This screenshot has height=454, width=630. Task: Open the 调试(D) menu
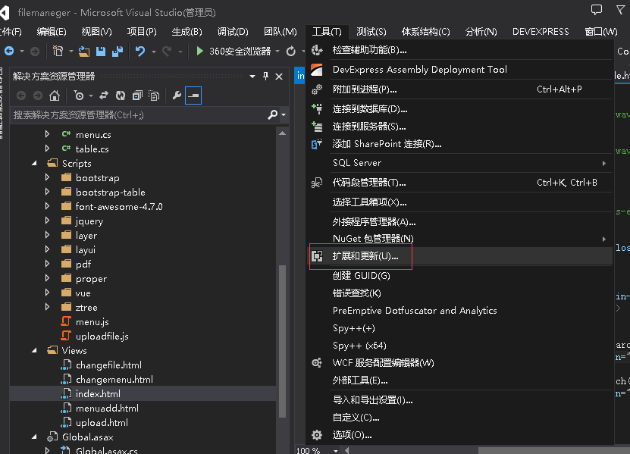click(233, 32)
